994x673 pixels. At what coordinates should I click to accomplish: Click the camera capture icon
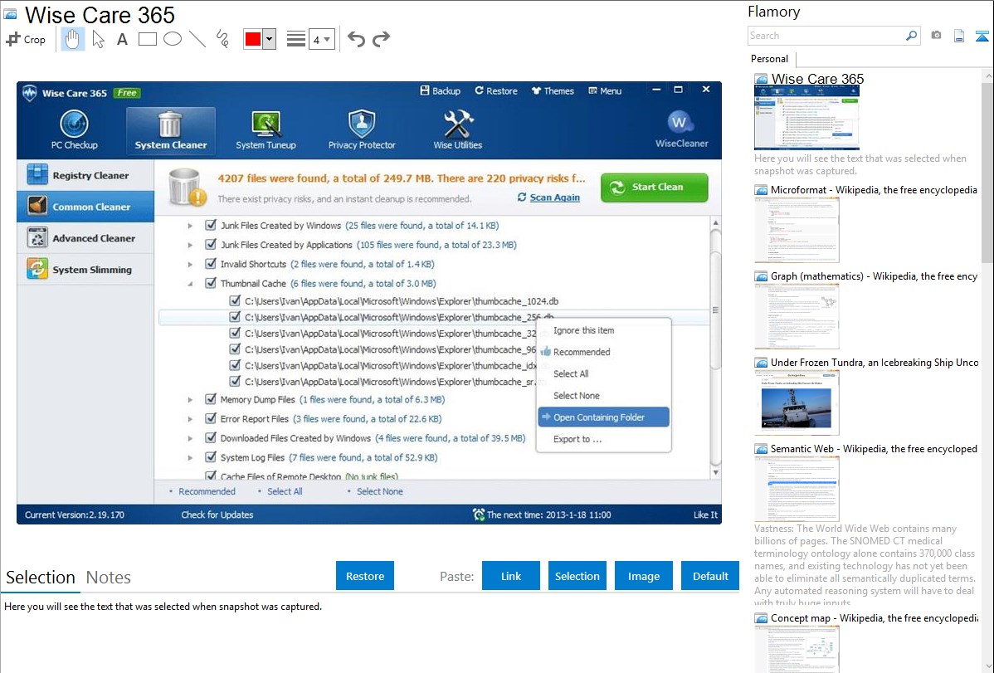click(x=936, y=36)
